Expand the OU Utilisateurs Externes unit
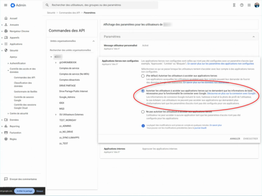This screenshot has height=196, width=262. click(x=56, y=114)
